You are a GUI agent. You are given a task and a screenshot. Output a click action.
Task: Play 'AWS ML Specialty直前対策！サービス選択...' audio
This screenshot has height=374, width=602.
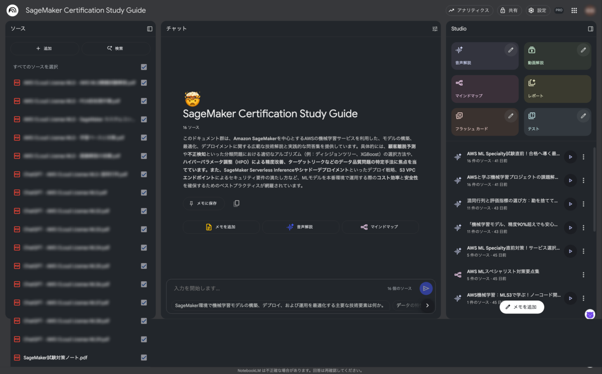coord(570,251)
